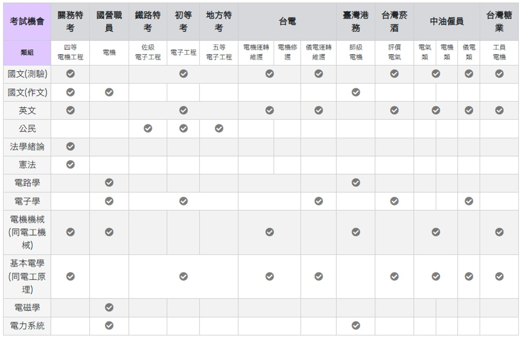Click the 基本電學 check mark under 關務特考
The width and height of the screenshot is (524, 338).
tap(70, 276)
